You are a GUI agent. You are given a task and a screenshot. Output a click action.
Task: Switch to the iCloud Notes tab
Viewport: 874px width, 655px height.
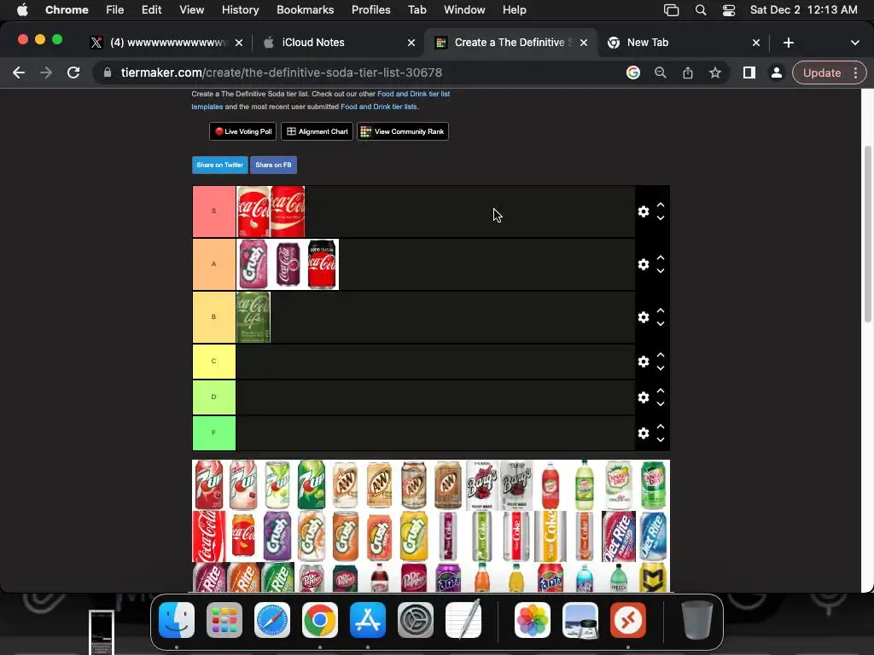339,43
